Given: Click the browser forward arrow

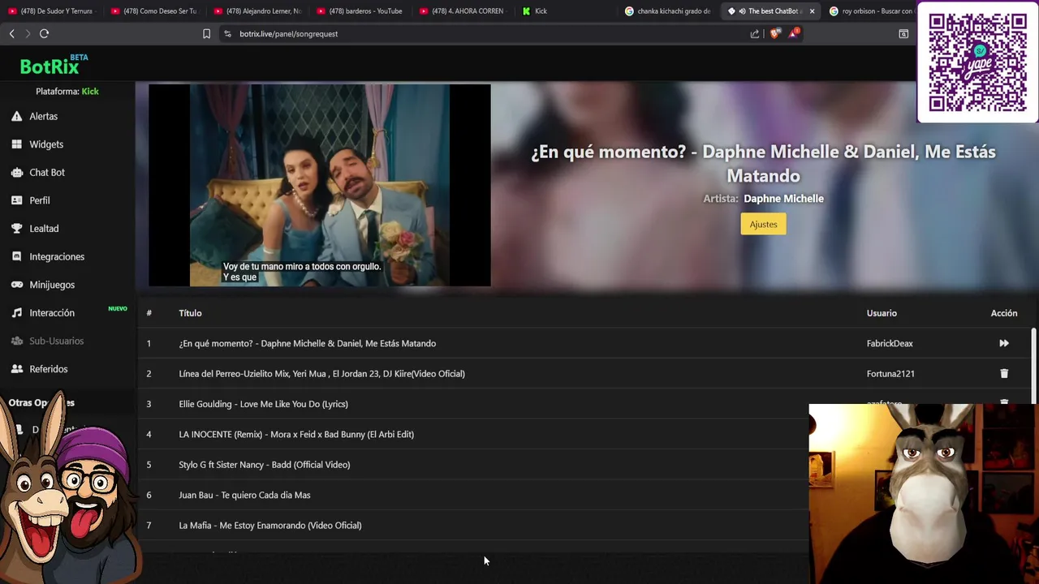Looking at the screenshot, I should click(x=28, y=33).
